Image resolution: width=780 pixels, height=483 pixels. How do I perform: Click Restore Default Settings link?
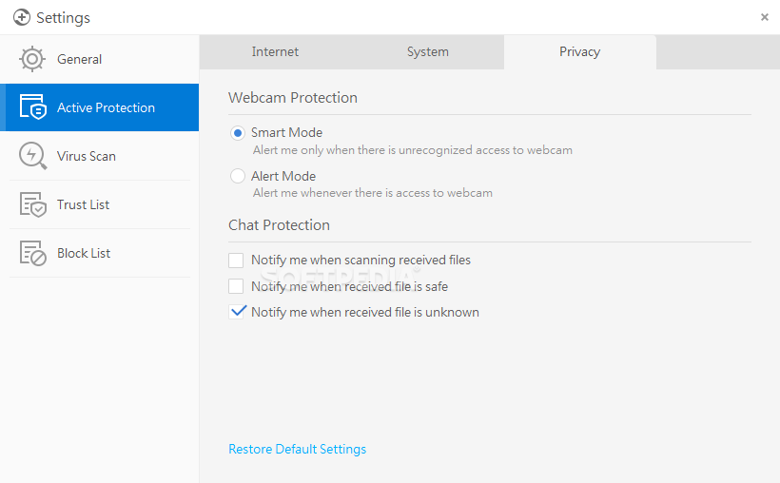pyautogui.click(x=298, y=449)
